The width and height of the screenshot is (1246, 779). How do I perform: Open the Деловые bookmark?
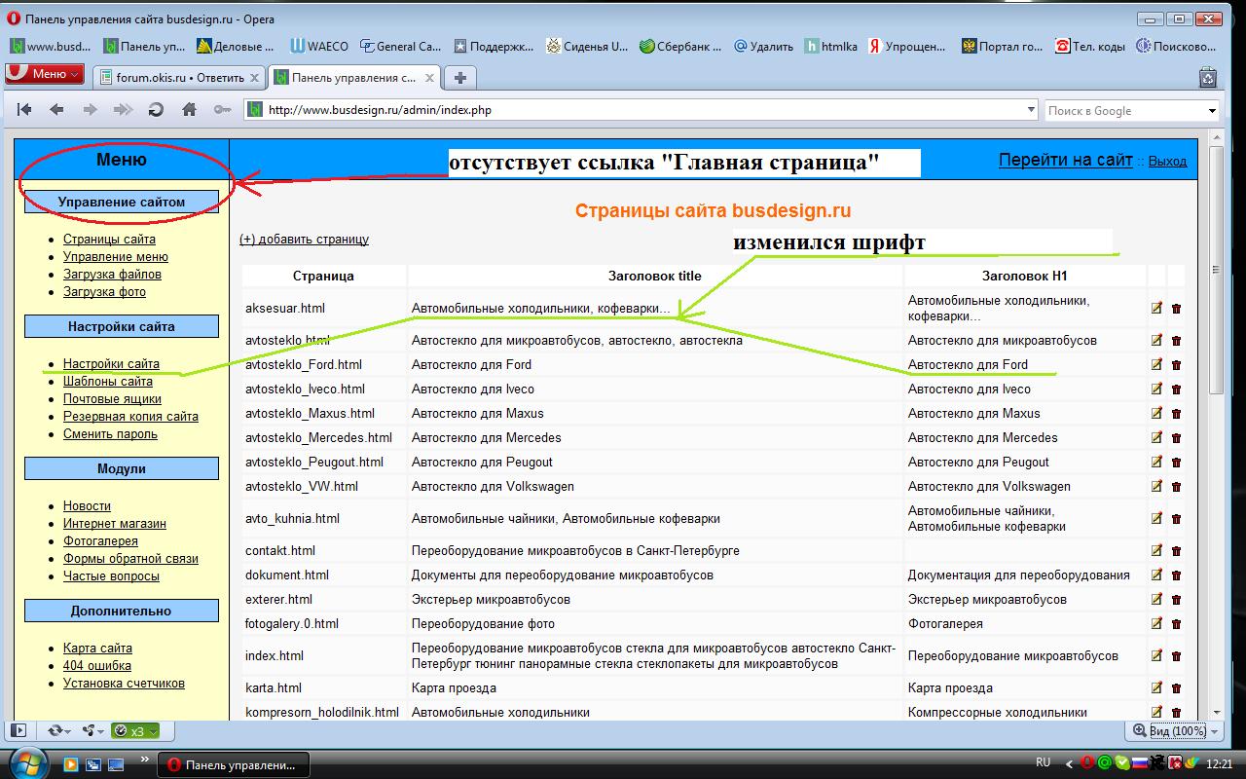tap(236, 46)
